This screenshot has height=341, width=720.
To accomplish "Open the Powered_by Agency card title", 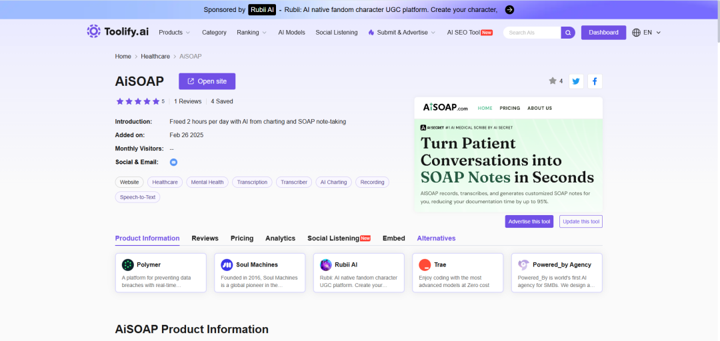I will pyautogui.click(x=562, y=265).
